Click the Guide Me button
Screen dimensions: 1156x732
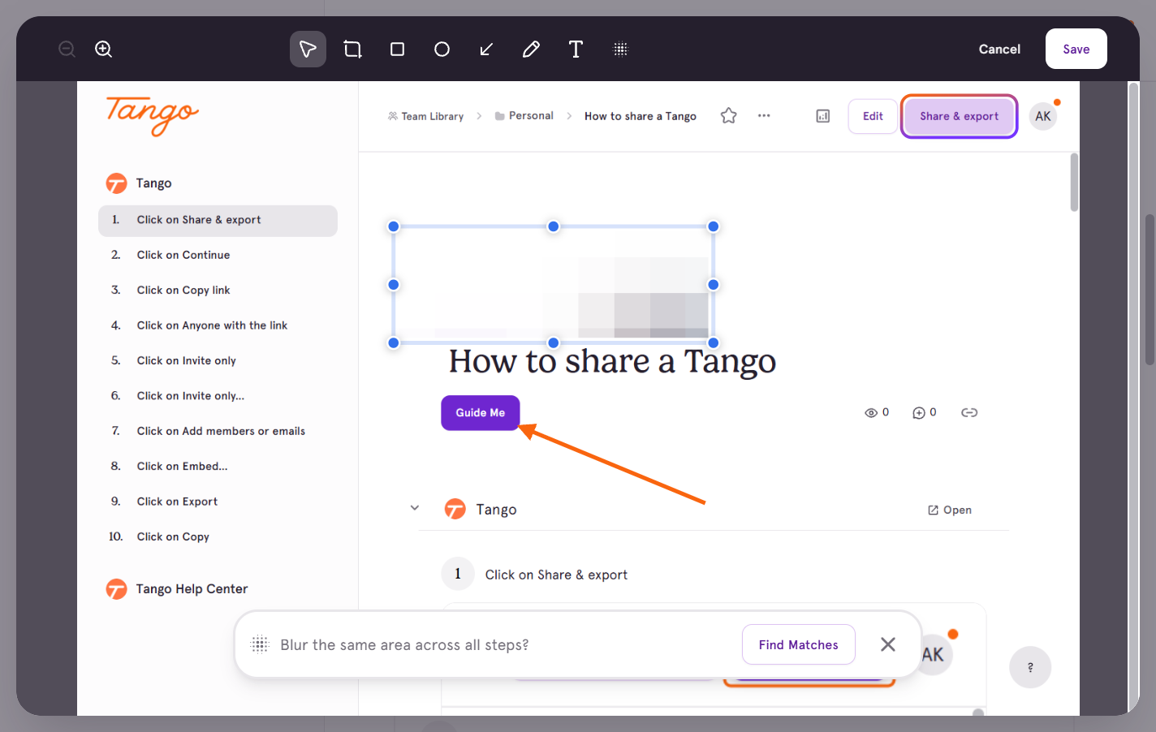click(481, 413)
